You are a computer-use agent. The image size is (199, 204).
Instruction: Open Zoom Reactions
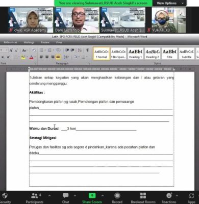(x=169, y=198)
